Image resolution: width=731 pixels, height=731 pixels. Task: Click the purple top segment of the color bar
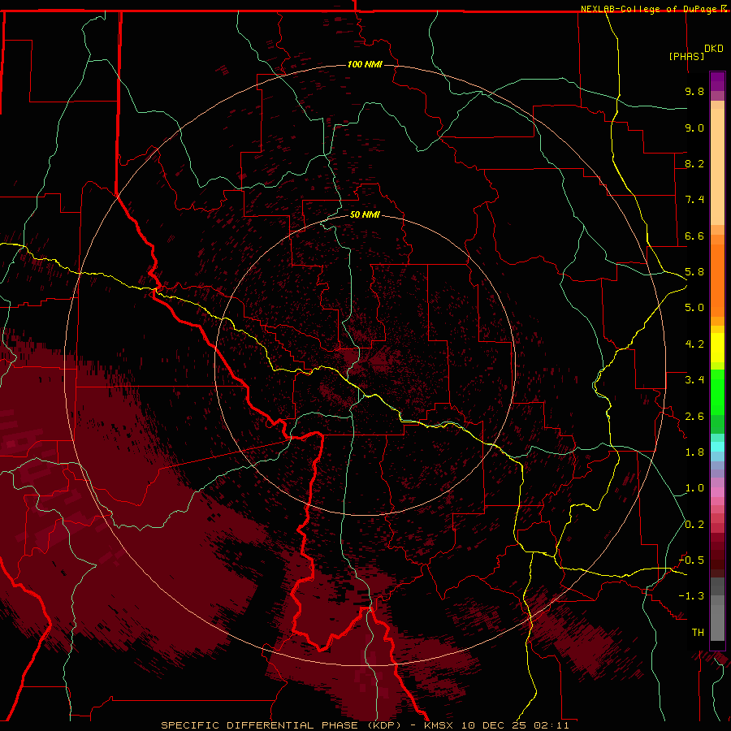(x=717, y=81)
